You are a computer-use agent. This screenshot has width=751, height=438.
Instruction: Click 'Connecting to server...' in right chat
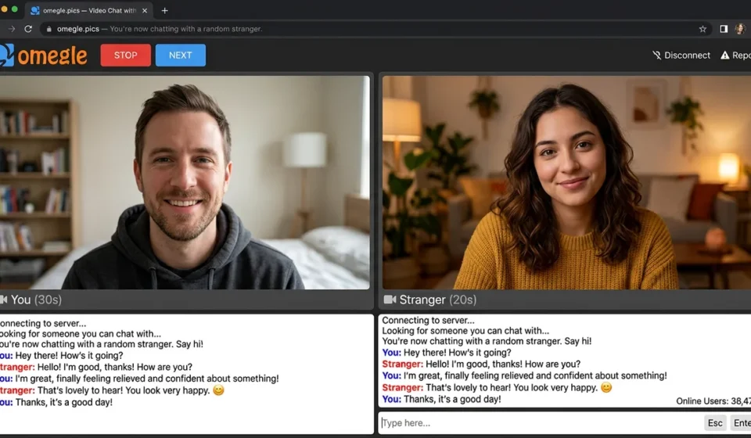428,320
